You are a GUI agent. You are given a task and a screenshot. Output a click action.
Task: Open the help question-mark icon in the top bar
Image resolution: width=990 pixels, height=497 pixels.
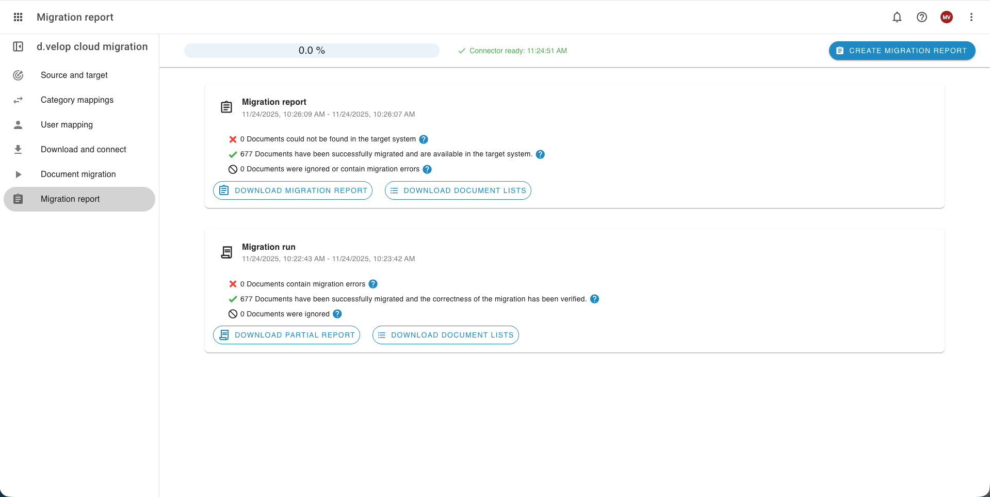pos(922,17)
